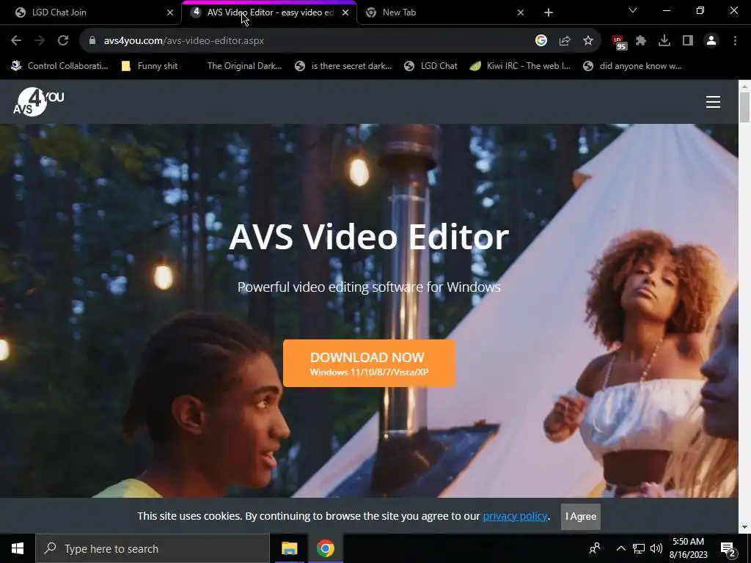Screen dimensions: 751x563
Task: View site information padlock icon
Action: coord(92,41)
